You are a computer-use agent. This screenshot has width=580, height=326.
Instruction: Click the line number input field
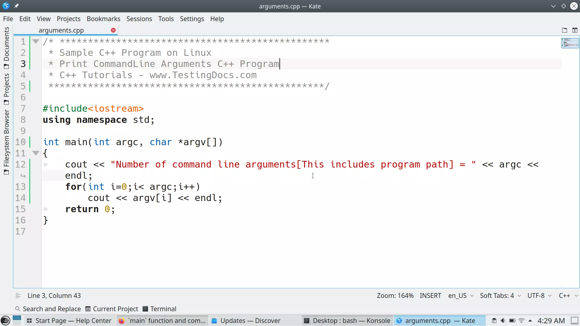(54, 295)
